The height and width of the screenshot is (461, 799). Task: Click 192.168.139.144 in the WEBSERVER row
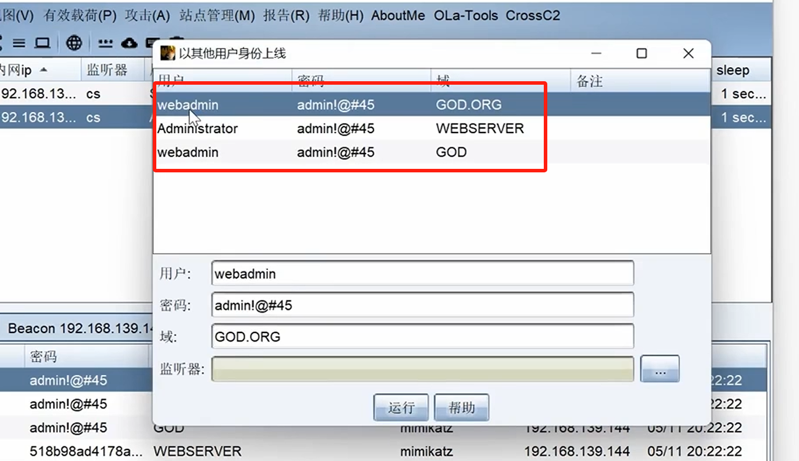coord(577,451)
